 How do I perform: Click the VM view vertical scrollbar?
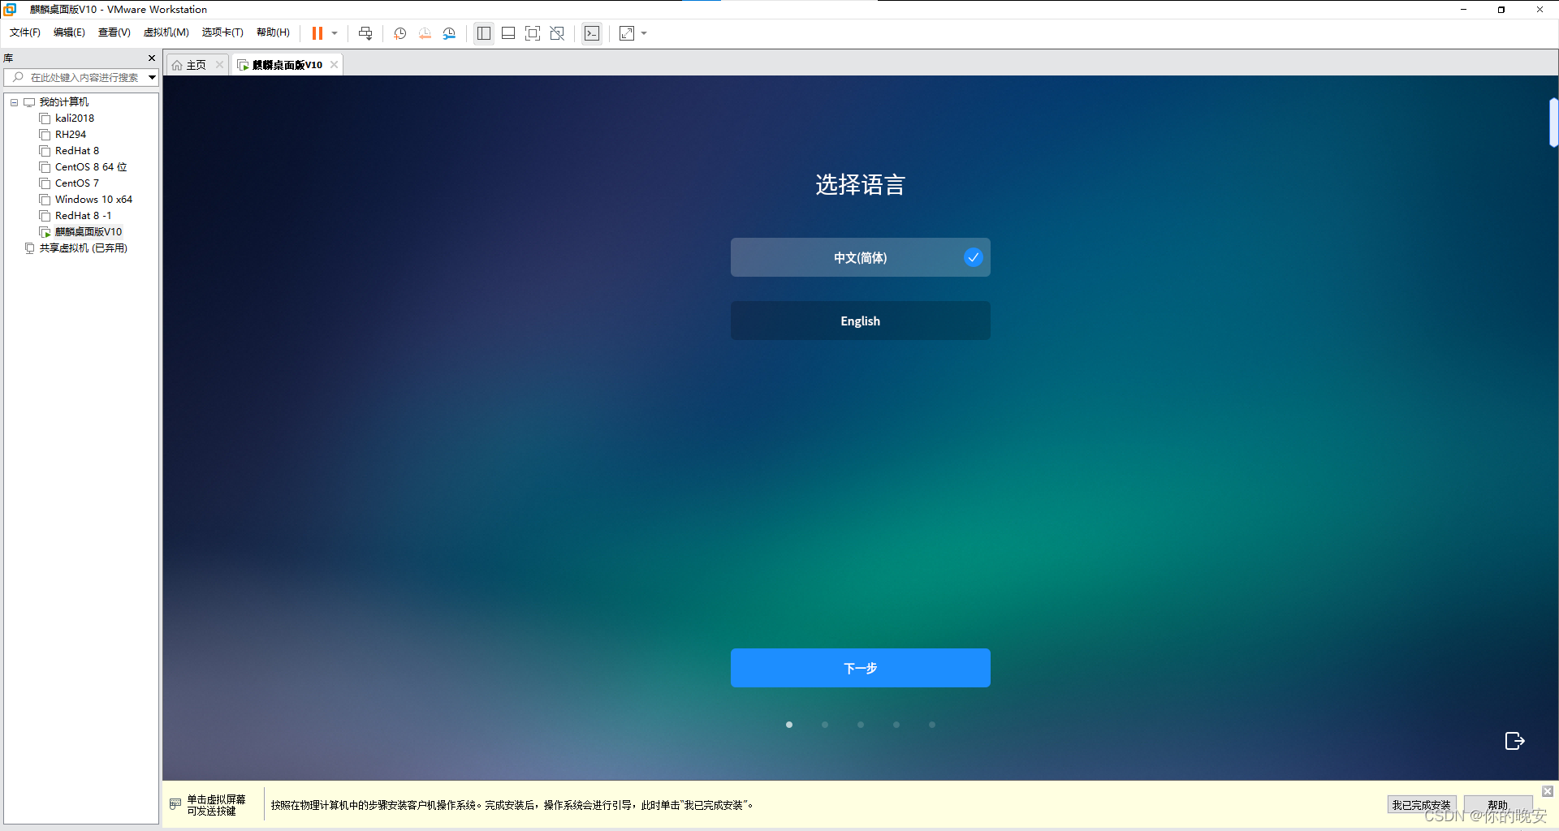(1553, 122)
